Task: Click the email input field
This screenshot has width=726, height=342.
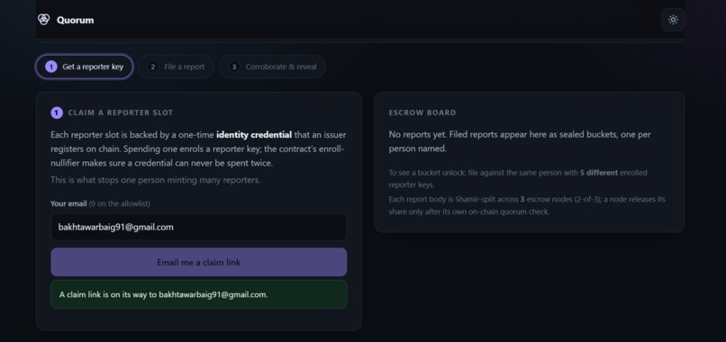Action: tap(199, 227)
